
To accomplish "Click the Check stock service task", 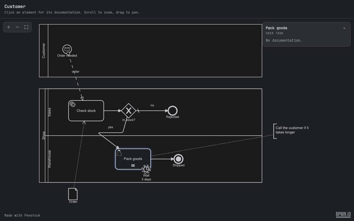I will [x=86, y=111].
